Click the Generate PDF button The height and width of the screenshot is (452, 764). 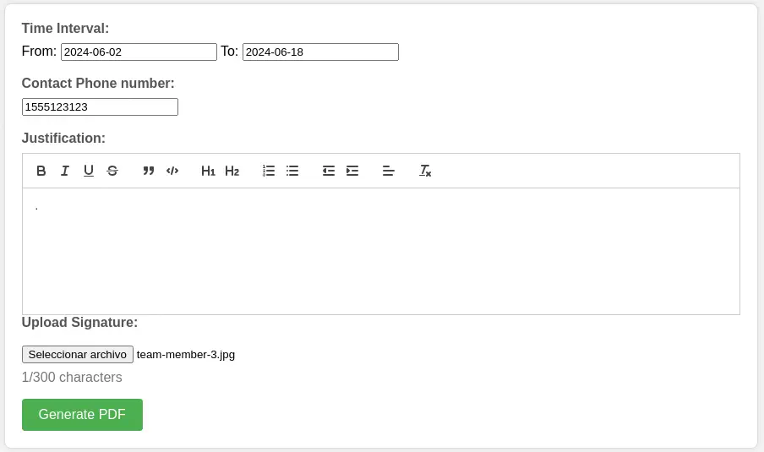point(82,415)
